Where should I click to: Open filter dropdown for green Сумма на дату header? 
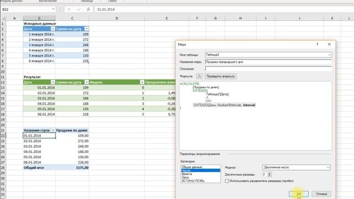tap(86, 82)
